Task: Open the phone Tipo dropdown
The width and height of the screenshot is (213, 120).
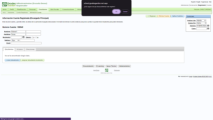Action: pos(15,40)
